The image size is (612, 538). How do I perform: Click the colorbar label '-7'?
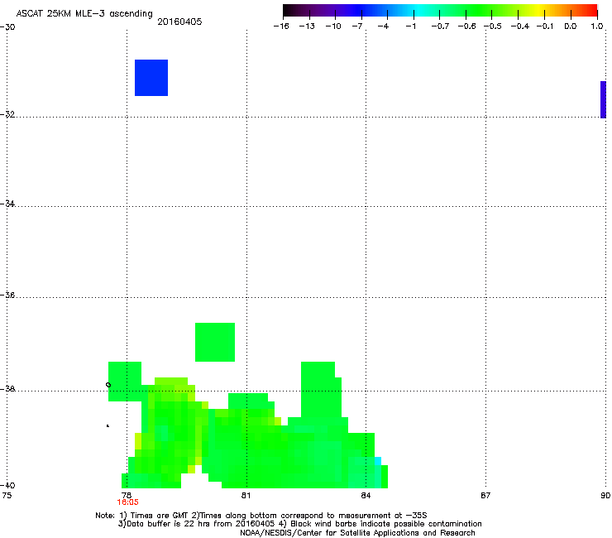click(357, 26)
